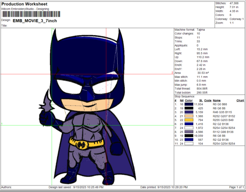The width and height of the screenshot is (246, 192).
Task: Select stop 11 white color swatch
Action: click(x=189, y=143)
